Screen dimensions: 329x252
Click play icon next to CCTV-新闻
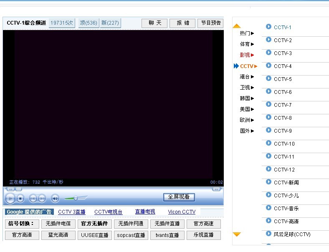[268, 182]
